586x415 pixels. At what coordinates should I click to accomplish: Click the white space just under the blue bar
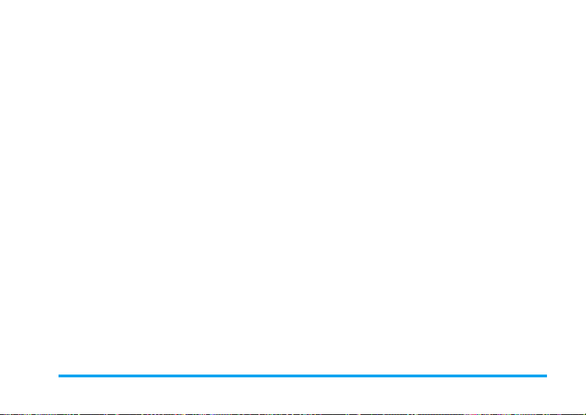pos(302,381)
